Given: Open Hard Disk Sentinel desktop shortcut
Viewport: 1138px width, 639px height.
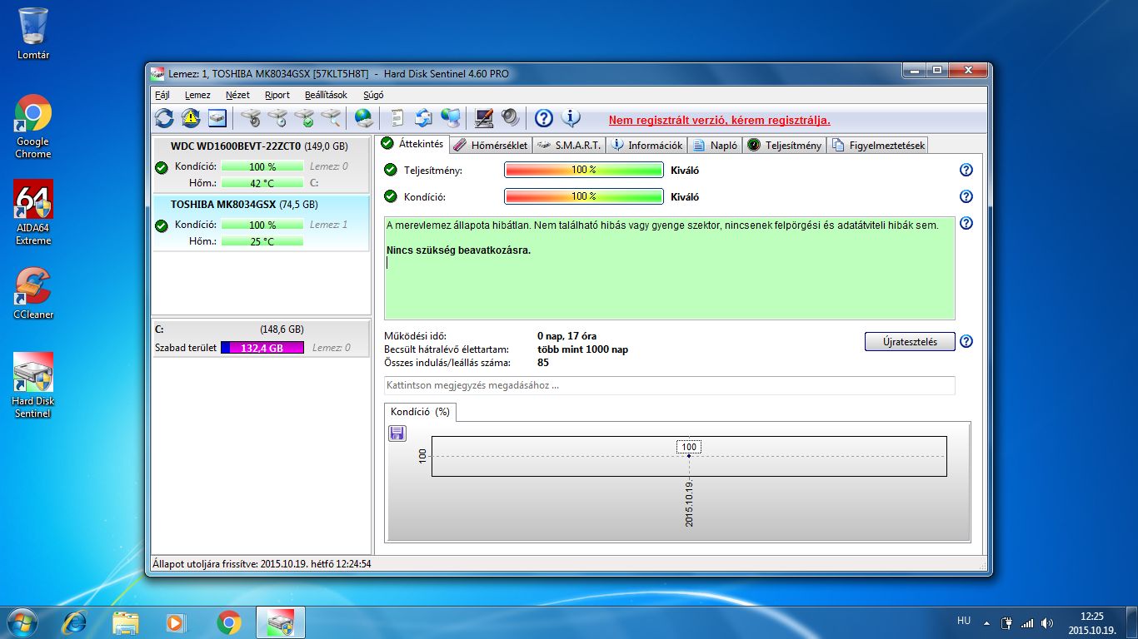Looking at the screenshot, I should [x=33, y=385].
